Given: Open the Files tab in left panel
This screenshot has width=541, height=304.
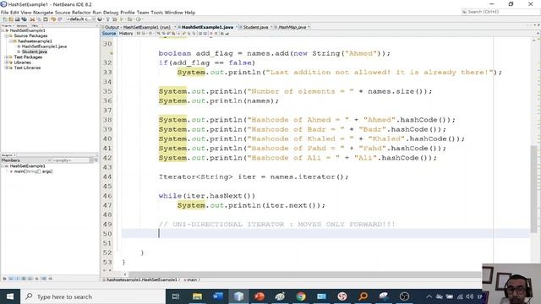Looking at the screenshot, I should point(35,26).
